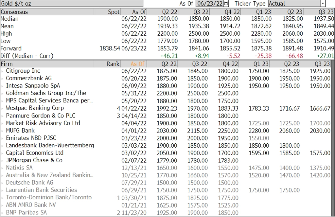Select the Diff (Median - Curr) row label
The height and width of the screenshot is (217, 335).
pyautogui.click(x=27, y=56)
